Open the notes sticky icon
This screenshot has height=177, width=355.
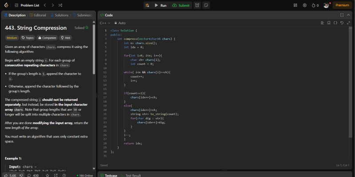point(206,5)
